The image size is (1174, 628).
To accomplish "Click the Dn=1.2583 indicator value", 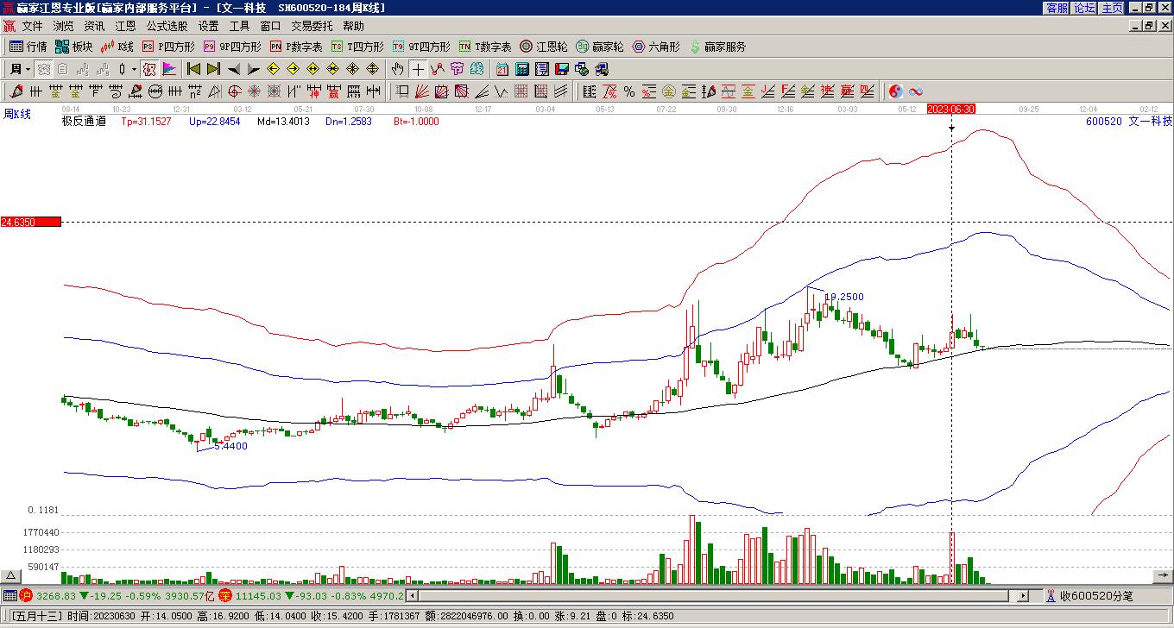I will (348, 122).
